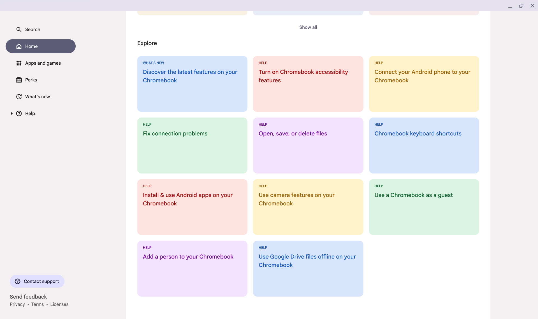Go to Apps and games section
This screenshot has height=319, width=538.
point(43,63)
